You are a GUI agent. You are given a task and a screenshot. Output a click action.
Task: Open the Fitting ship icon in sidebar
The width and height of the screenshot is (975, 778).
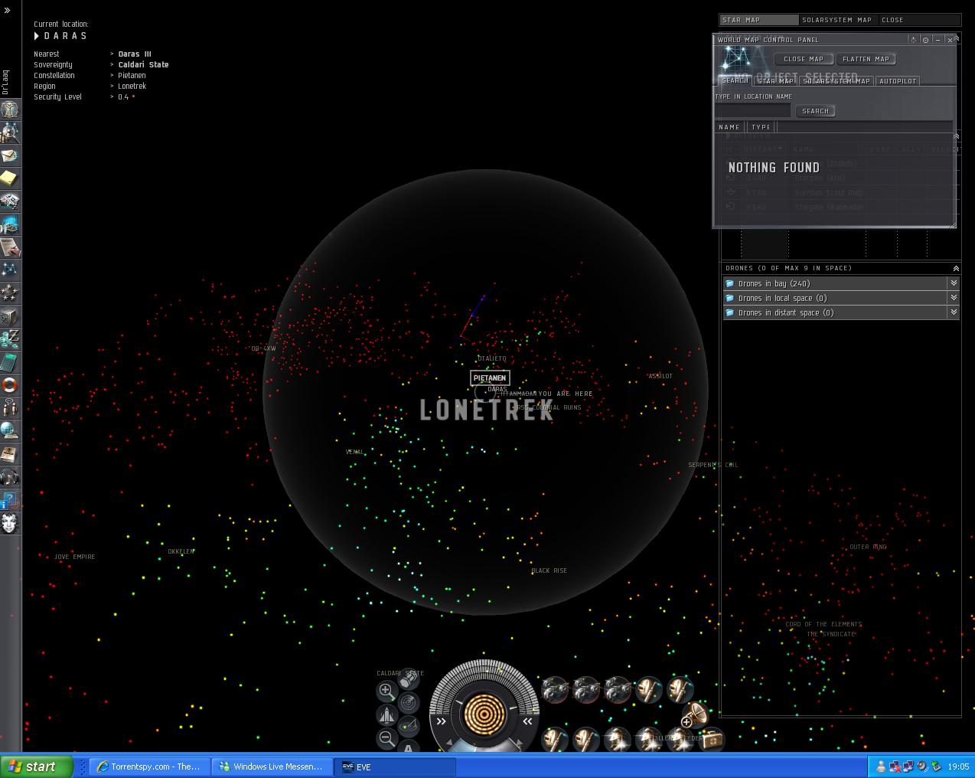[x=9, y=201]
